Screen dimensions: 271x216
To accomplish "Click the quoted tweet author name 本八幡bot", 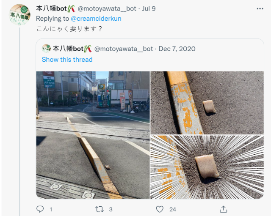I will [x=72, y=49].
